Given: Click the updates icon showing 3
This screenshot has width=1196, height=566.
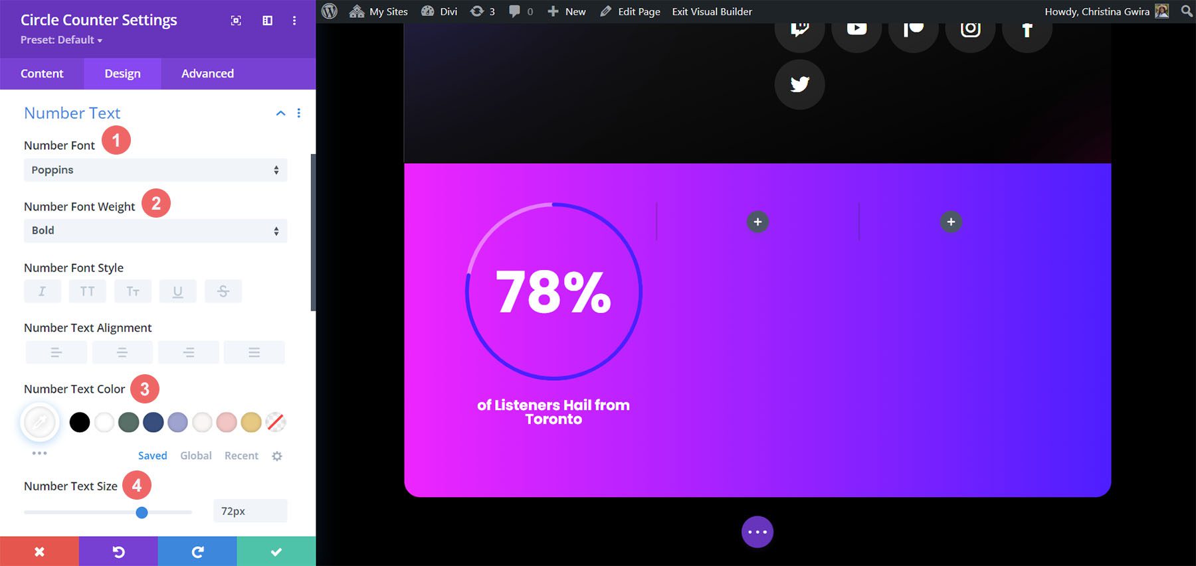Looking at the screenshot, I should pyautogui.click(x=482, y=11).
